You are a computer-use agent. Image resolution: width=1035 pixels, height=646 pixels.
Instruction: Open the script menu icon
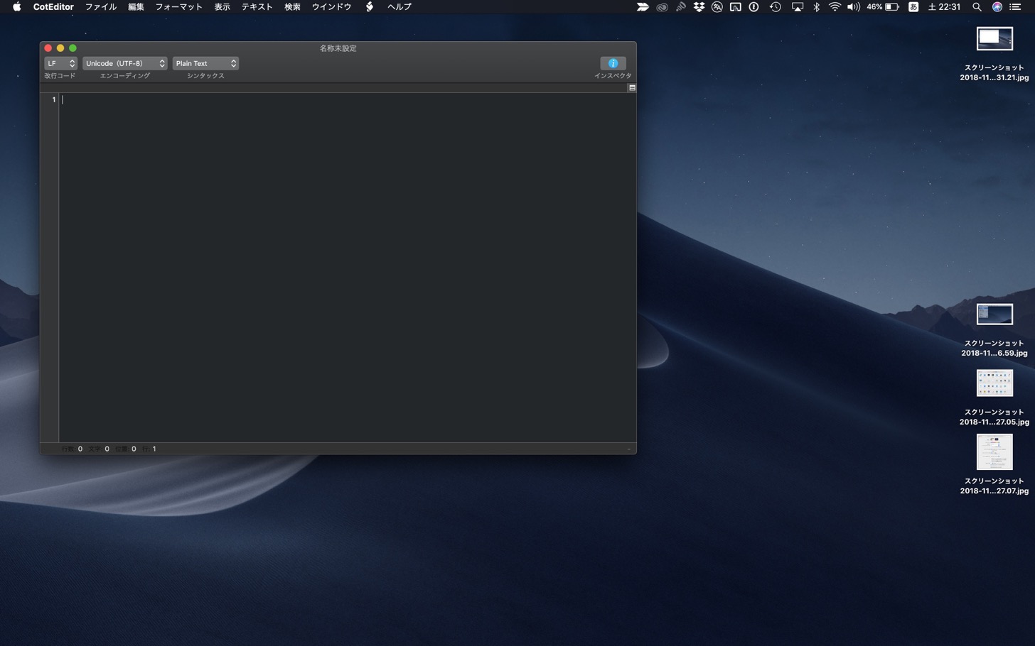(x=370, y=6)
